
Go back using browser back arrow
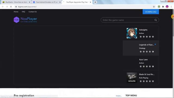[3, 7]
